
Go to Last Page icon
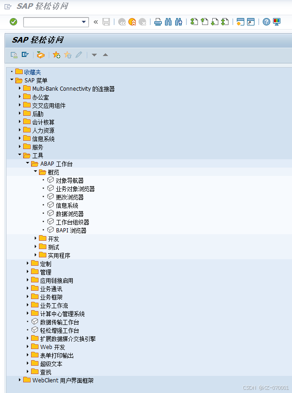(x=225, y=22)
